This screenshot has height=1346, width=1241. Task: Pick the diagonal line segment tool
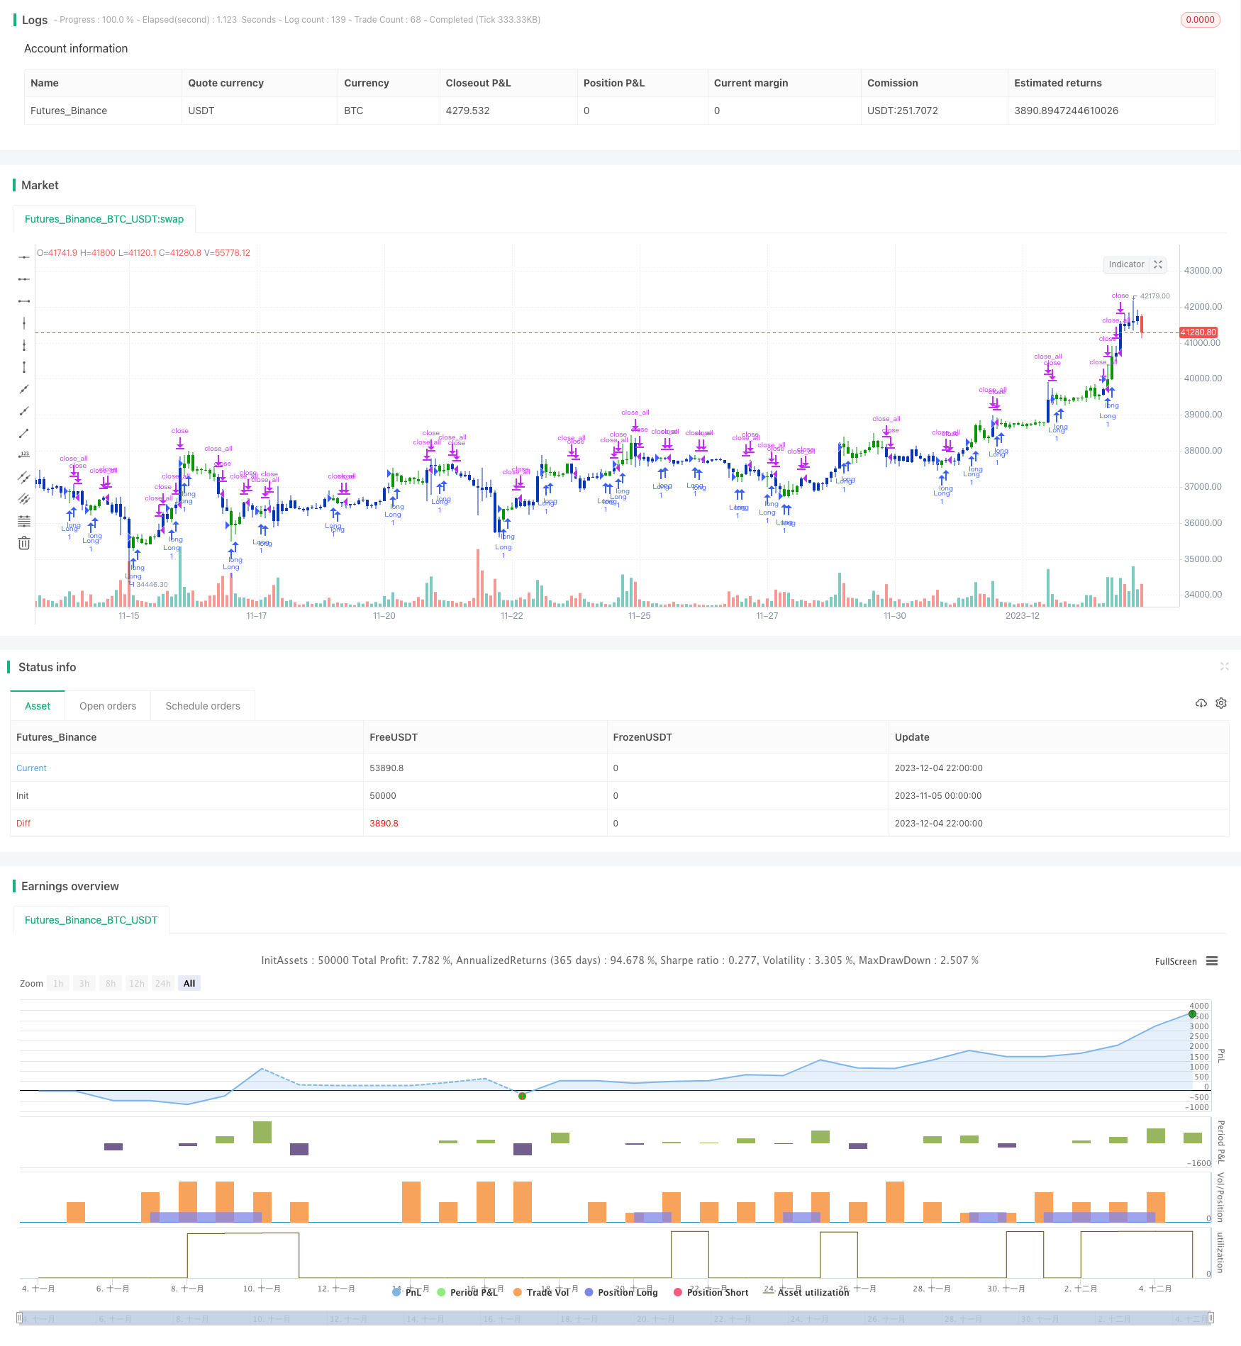[24, 433]
